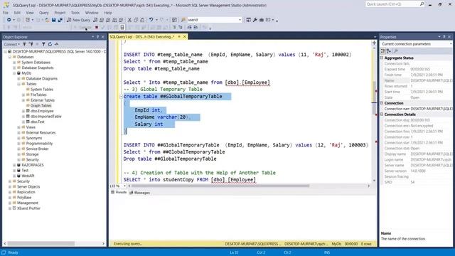
Task: Click the Save All toolbar icon
Action: point(60,20)
